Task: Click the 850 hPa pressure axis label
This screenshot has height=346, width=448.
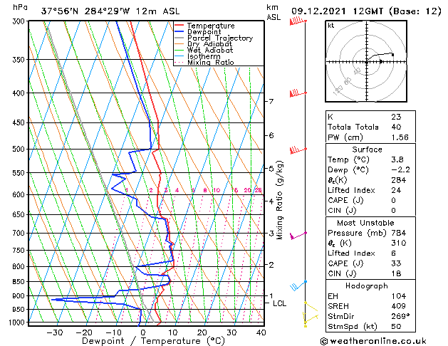Action: point(20,282)
